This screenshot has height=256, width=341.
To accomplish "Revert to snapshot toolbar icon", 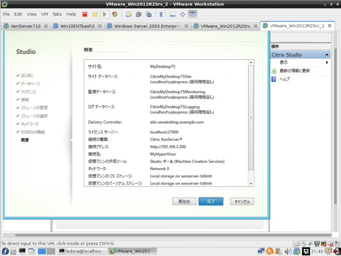I will click(x=139, y=14).
